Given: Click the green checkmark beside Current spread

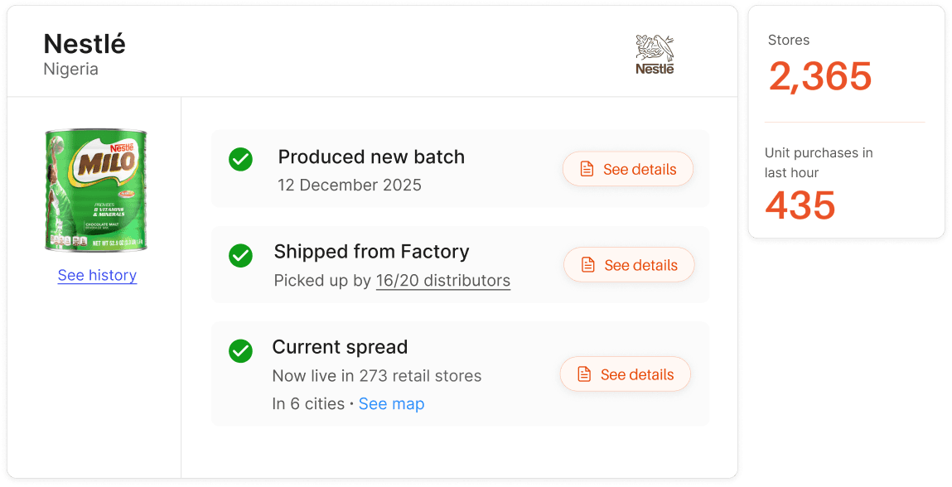Looking at the screenshot, I should [x=240, y=351].
